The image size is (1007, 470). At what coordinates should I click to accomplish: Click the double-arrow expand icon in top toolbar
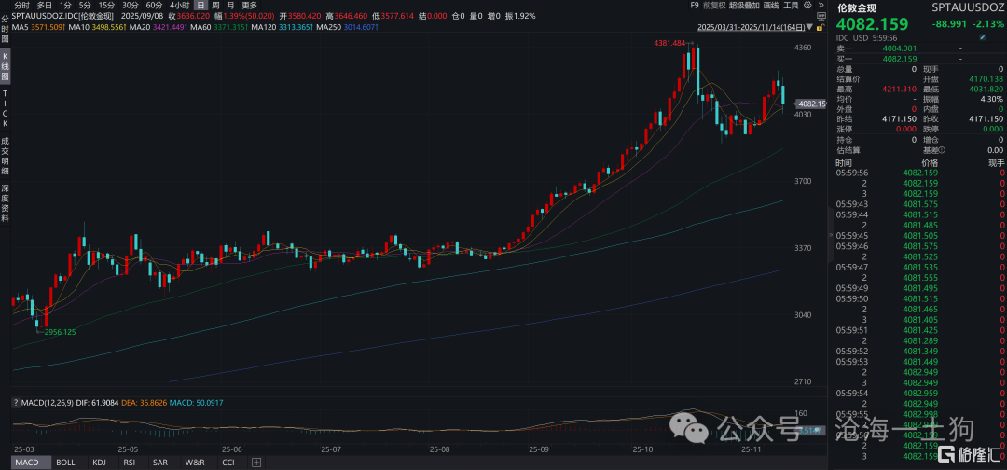pyautogui.click(x=819, y=5)
